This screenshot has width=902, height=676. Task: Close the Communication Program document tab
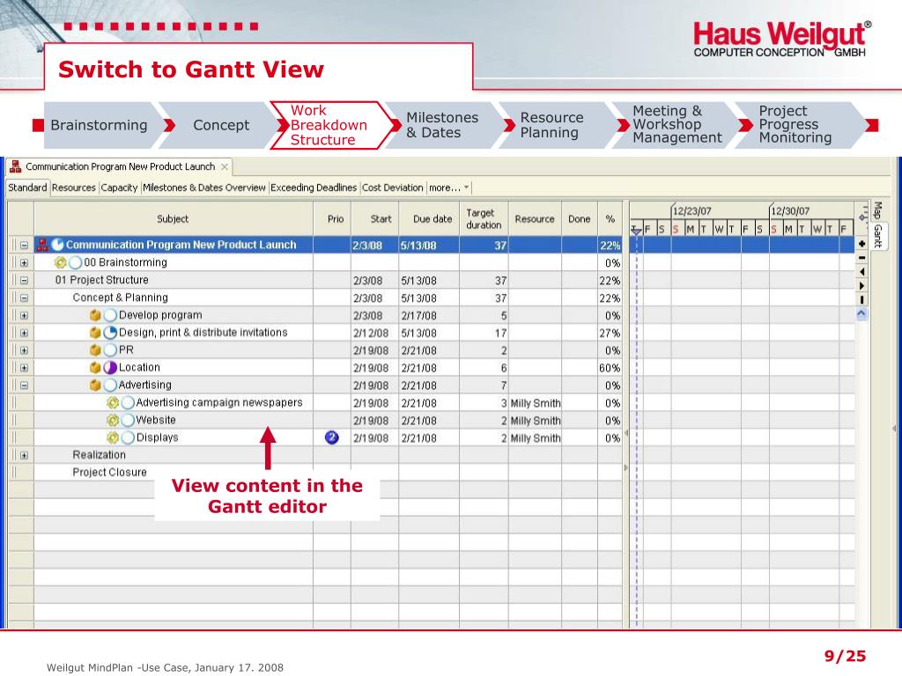[225, 166]
